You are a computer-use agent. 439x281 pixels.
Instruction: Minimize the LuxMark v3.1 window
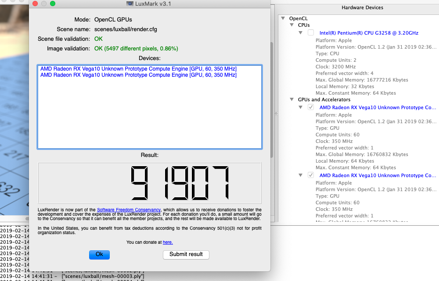coord(43,4)
